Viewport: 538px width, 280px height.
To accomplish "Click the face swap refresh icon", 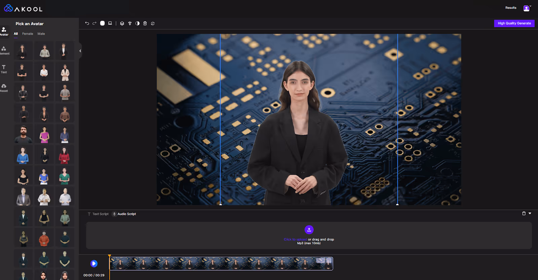I will [x=153, y=24].
